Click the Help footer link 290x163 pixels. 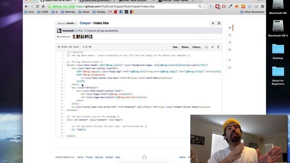point(118,157)
